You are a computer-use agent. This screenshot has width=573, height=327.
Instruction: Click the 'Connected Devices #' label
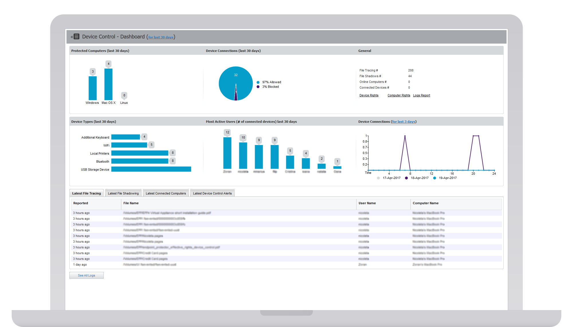point(374,87)
